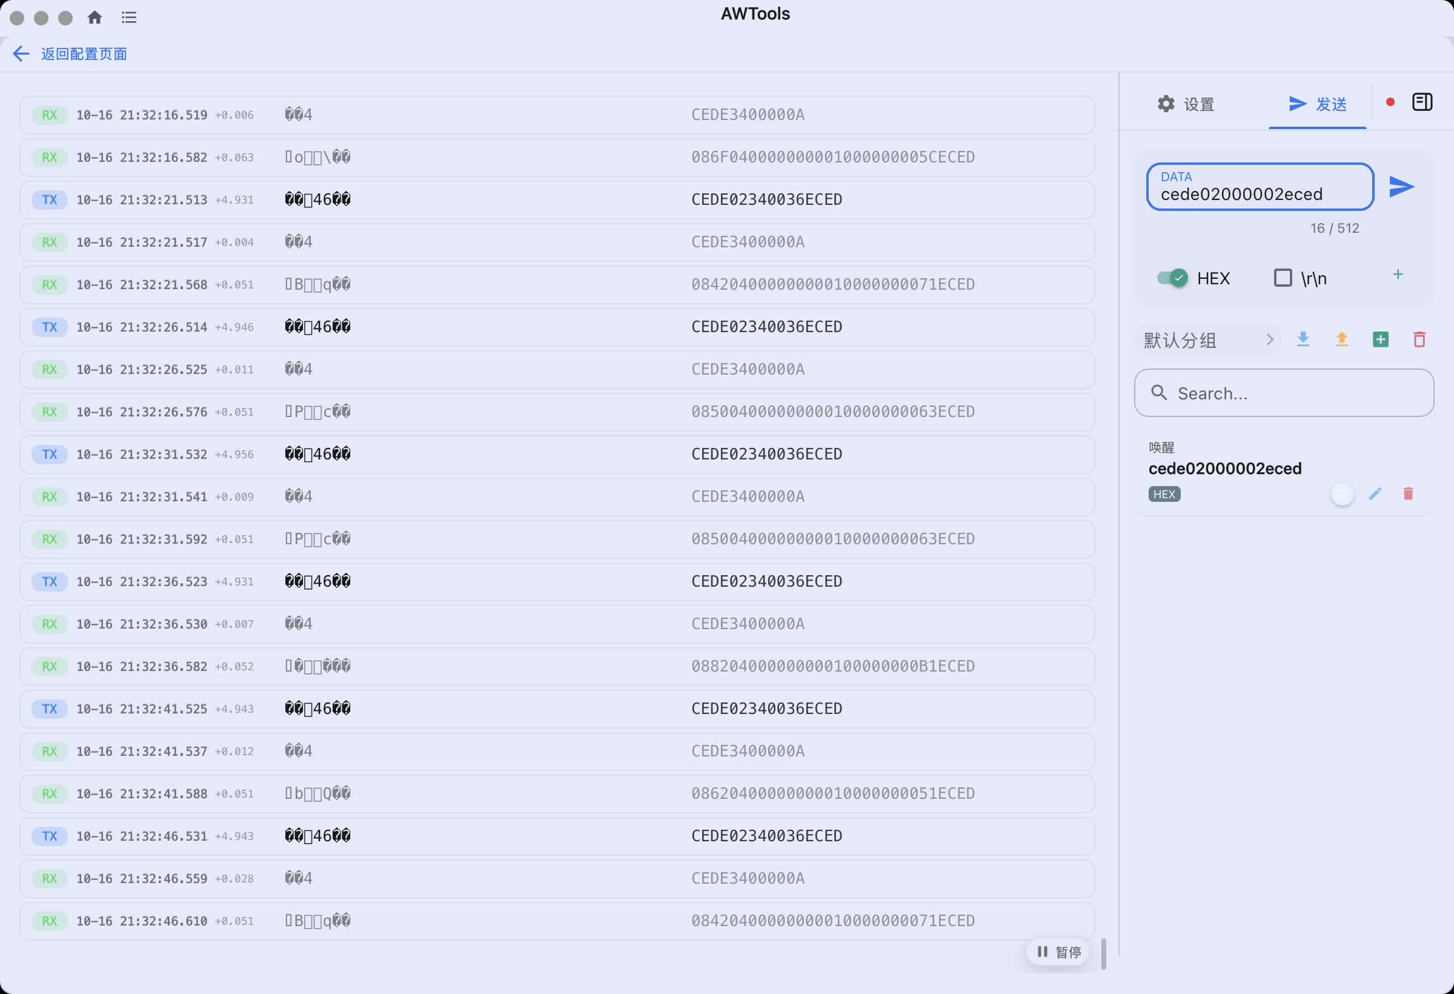Delete the 唤醒 command trash icon

click(1408, 494)
